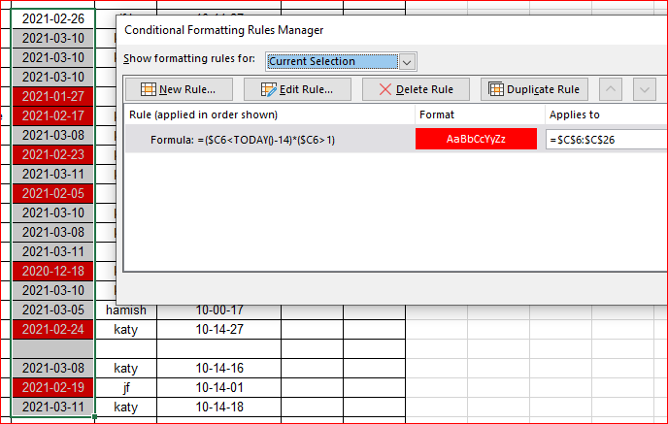Select red cell 2021-02-23
Image resolution: width=668 pixels, height=424 pixels.
tap(53, 154)
